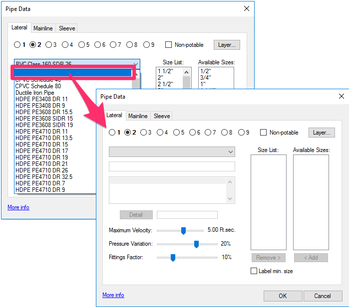Switch to Sleeve tab in back dialog
The image size is (349, 307).
pyautogui.click(x=67, y=28)
